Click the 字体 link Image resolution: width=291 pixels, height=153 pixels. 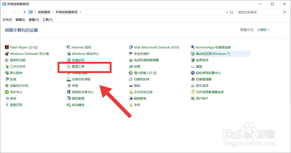pyautogui.click(x=137, y=105)
